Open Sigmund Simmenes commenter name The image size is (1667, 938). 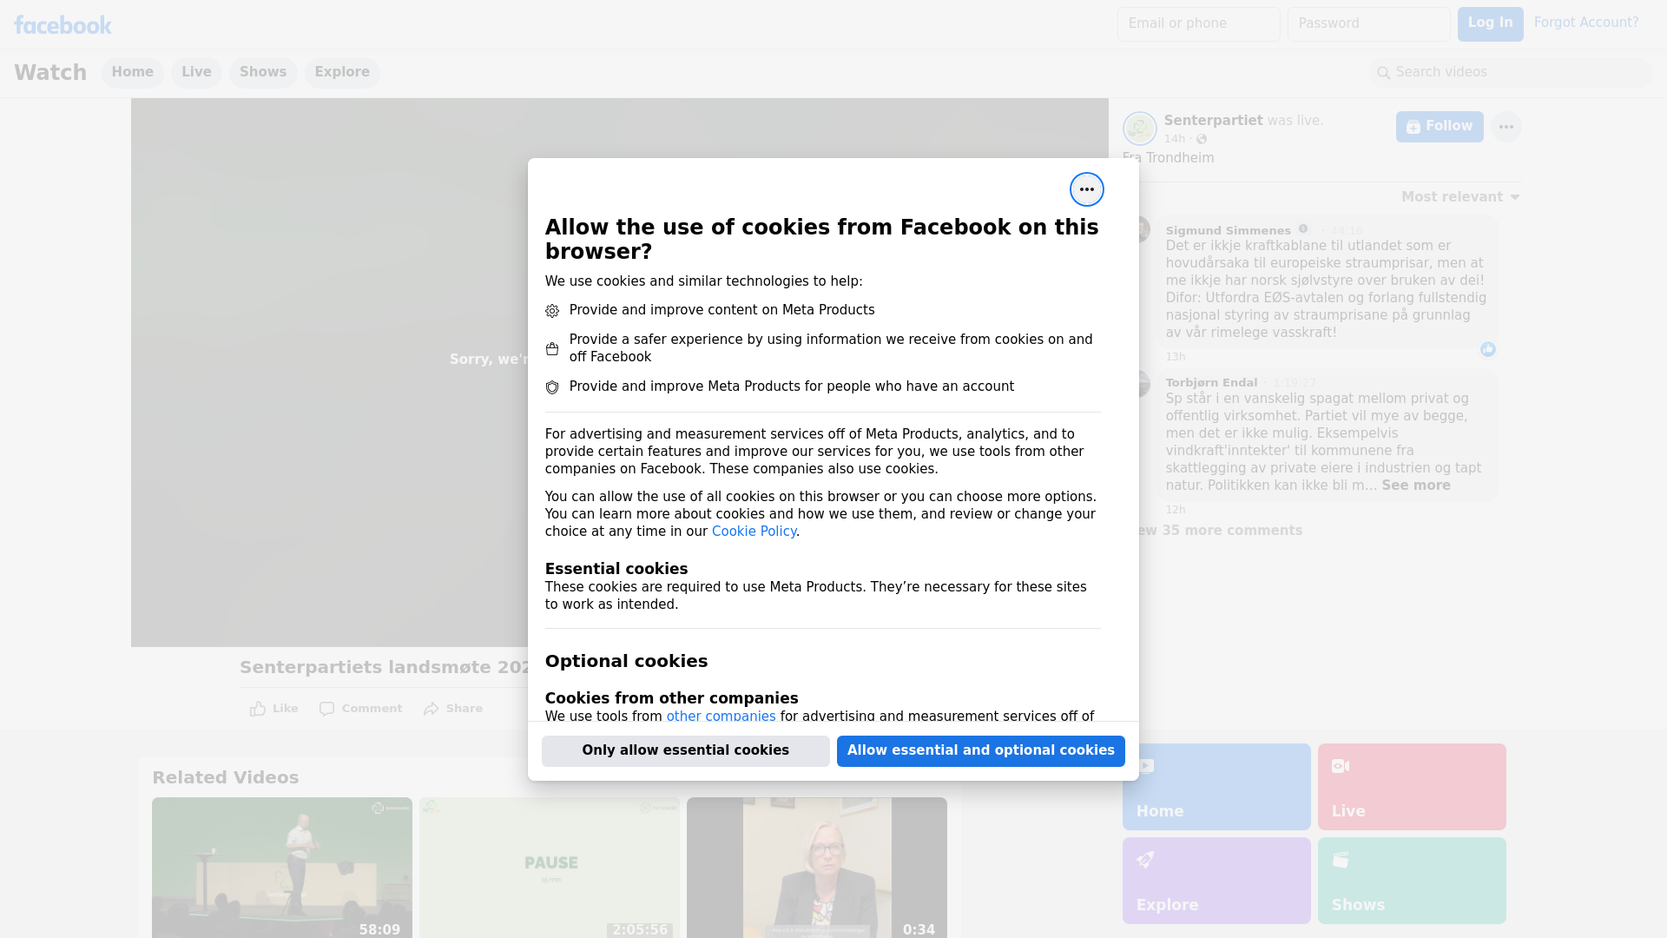coord(1228,230)
